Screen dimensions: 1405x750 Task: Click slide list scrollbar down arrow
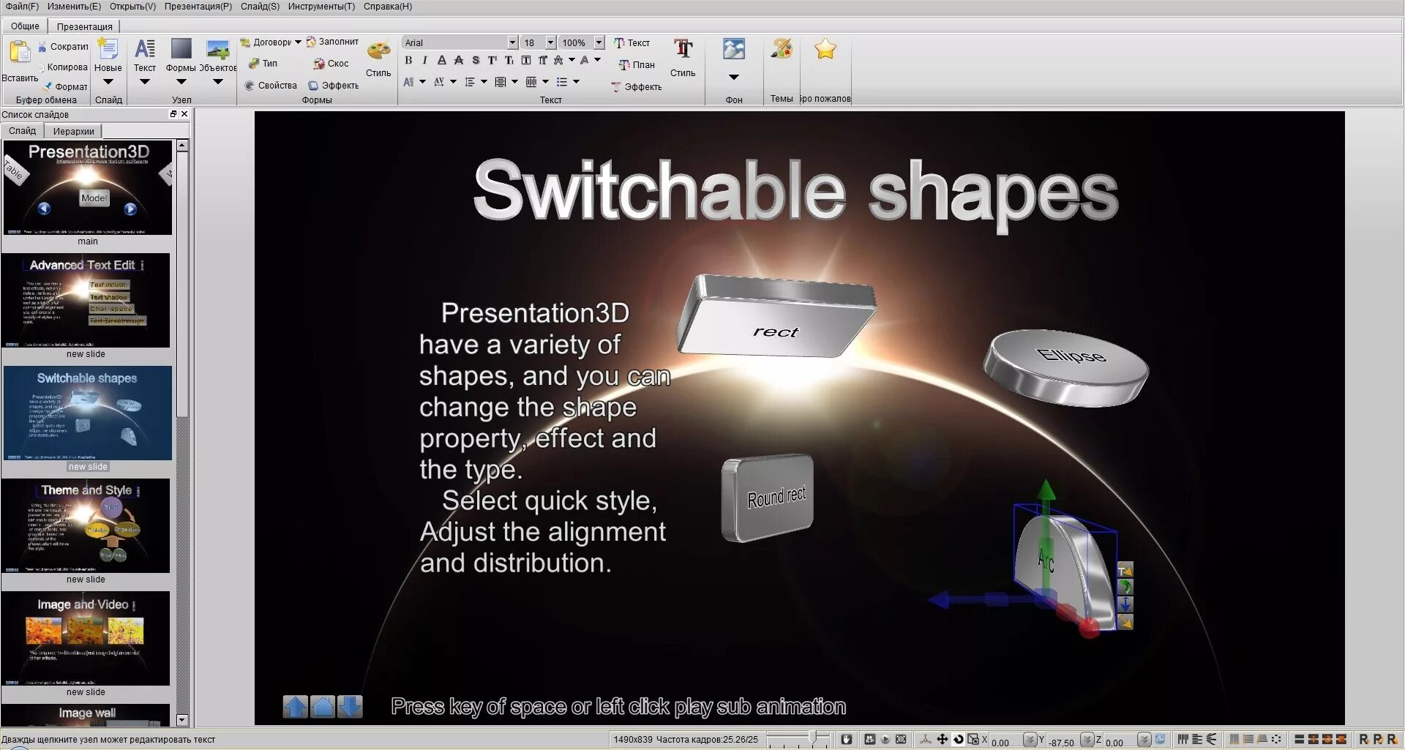[182, 721]
